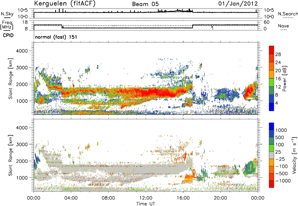The image size is (298, 206).
Task: Click the Freq. [MHz] axis label
Action: pyautogui.click(x=7, y=25)
